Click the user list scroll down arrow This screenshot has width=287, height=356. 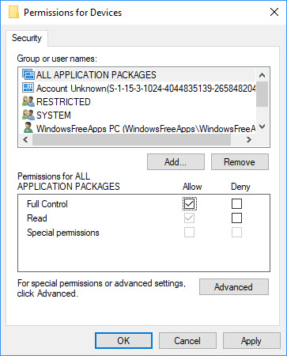coord(262,127)
